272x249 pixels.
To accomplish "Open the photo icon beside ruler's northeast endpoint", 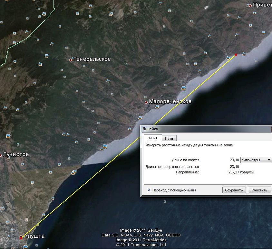I will point(228,58).
